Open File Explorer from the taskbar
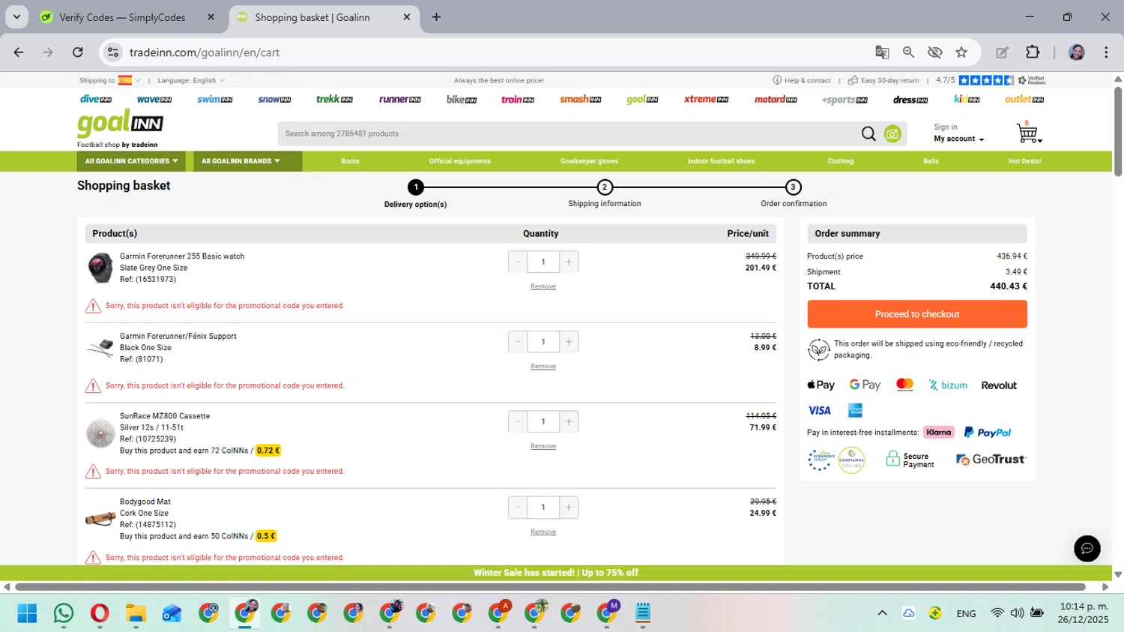This screenshot has height=632, width=1124. pos(136,613)
